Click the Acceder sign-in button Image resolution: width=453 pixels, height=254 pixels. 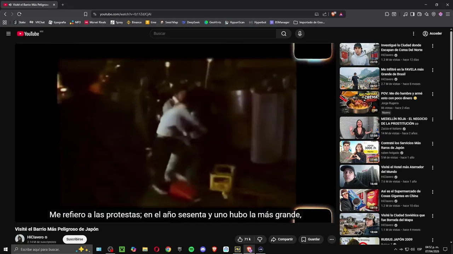[x=432, y=34]
